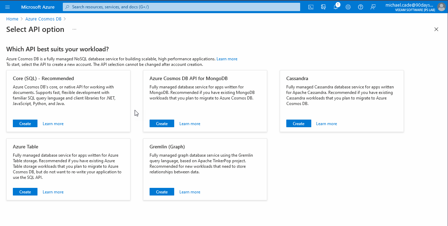This screenshot has height=226, width=448.
Task: Open the user avatar profile picture
Action: click(441, 7)
